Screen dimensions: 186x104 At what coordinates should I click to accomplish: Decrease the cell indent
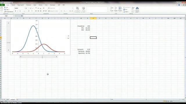click(x=44, y=11)
